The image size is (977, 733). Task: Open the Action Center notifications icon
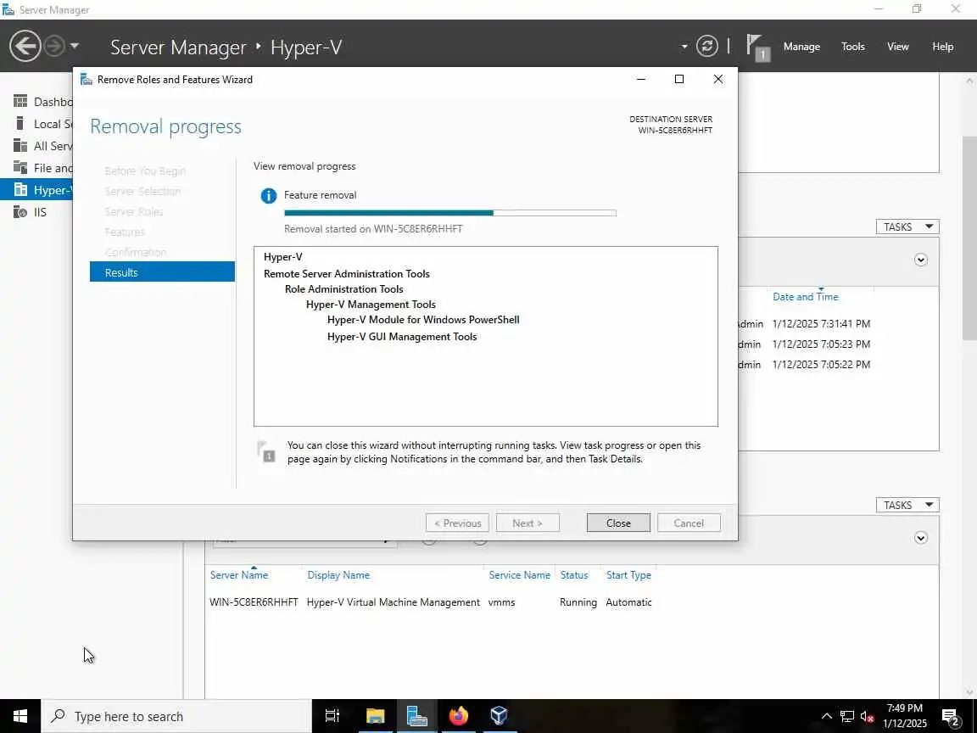950,717
